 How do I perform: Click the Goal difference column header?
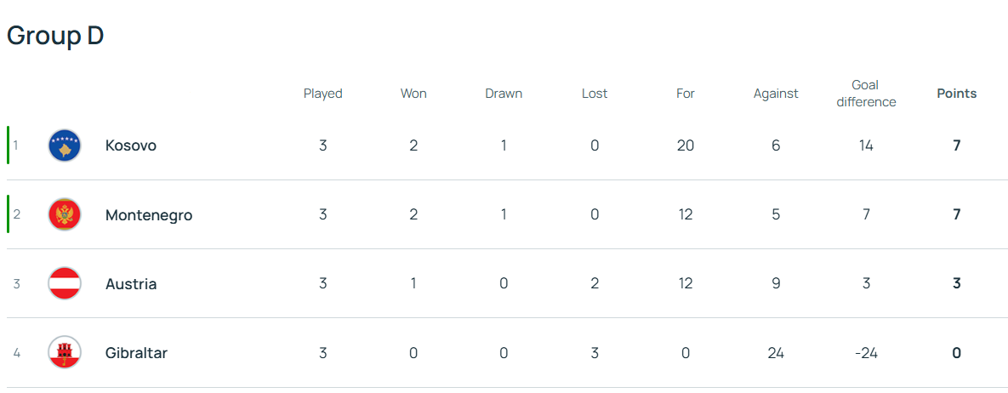[x=866, y=94]
